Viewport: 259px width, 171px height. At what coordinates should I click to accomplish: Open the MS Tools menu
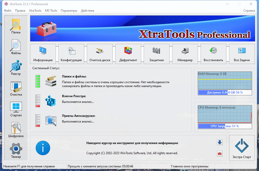point(51,11)
